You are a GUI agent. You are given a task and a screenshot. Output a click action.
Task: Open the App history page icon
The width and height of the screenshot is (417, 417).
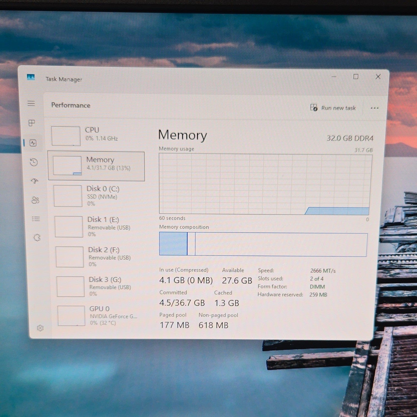pyautogui.click(x=34, y=162)
